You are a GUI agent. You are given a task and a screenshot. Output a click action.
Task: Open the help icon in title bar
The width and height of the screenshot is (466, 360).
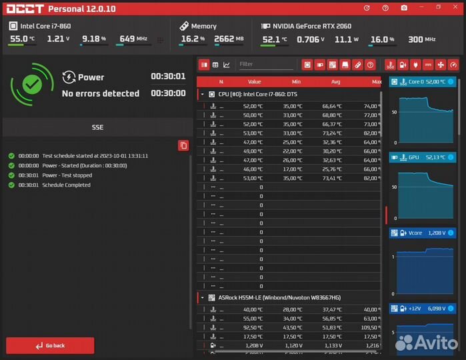point(385,8)
